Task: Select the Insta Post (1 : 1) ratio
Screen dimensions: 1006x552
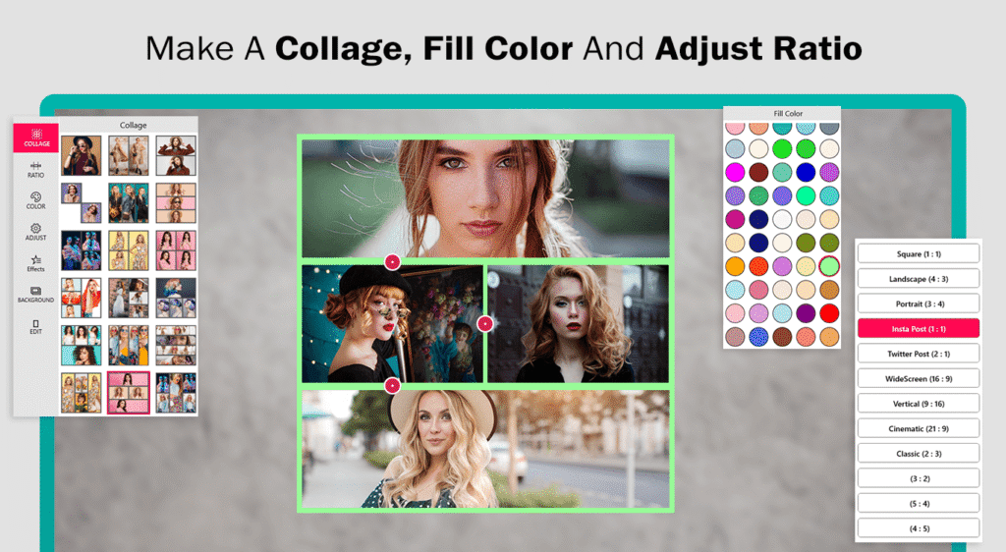Action: click(x=919, y=328)
